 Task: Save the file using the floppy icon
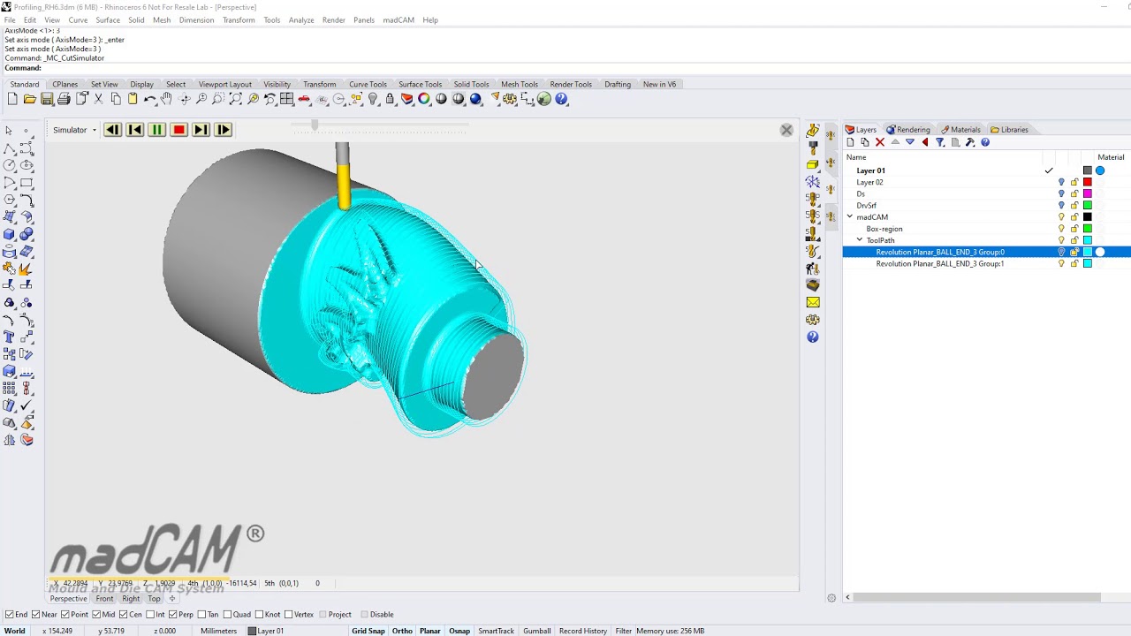coord(47,99)
